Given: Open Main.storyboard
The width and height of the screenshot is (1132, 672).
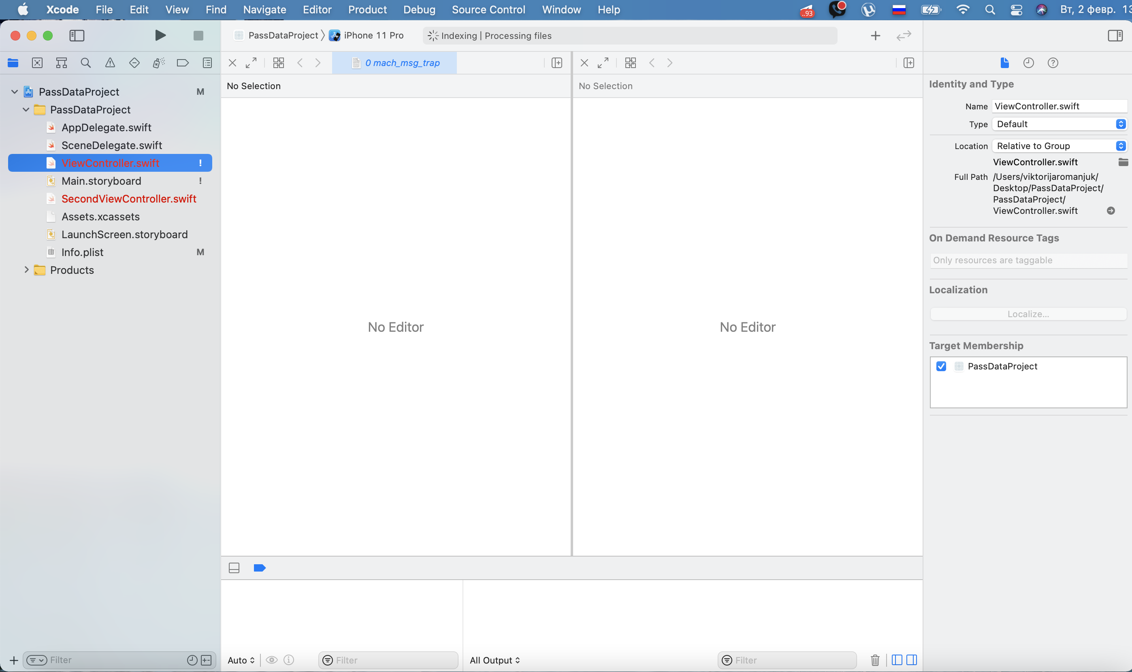Looking at the screenshot, I should pos(101,181).
